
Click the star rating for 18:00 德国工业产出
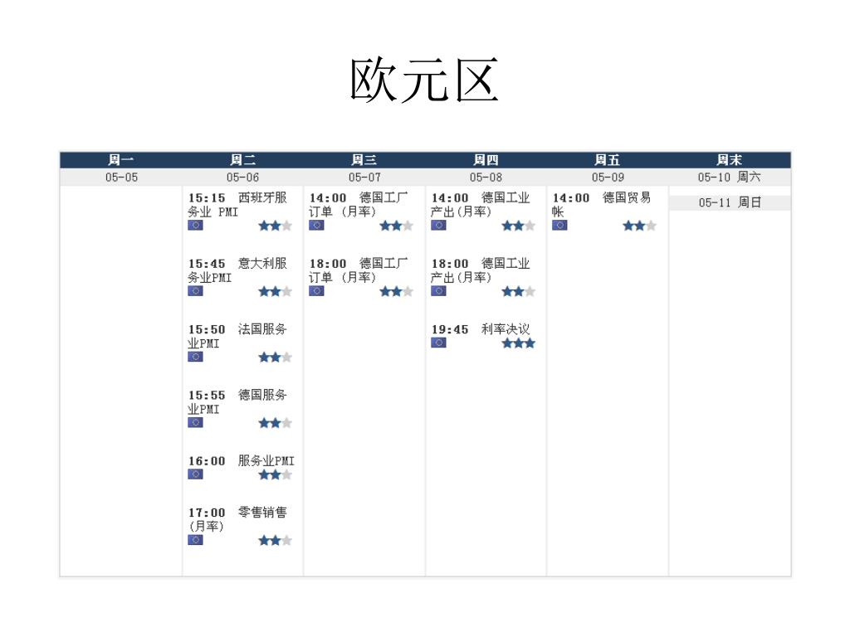(x=518, y=291)
